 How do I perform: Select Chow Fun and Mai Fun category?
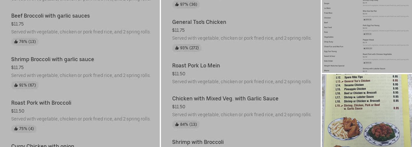click(333, 46)
